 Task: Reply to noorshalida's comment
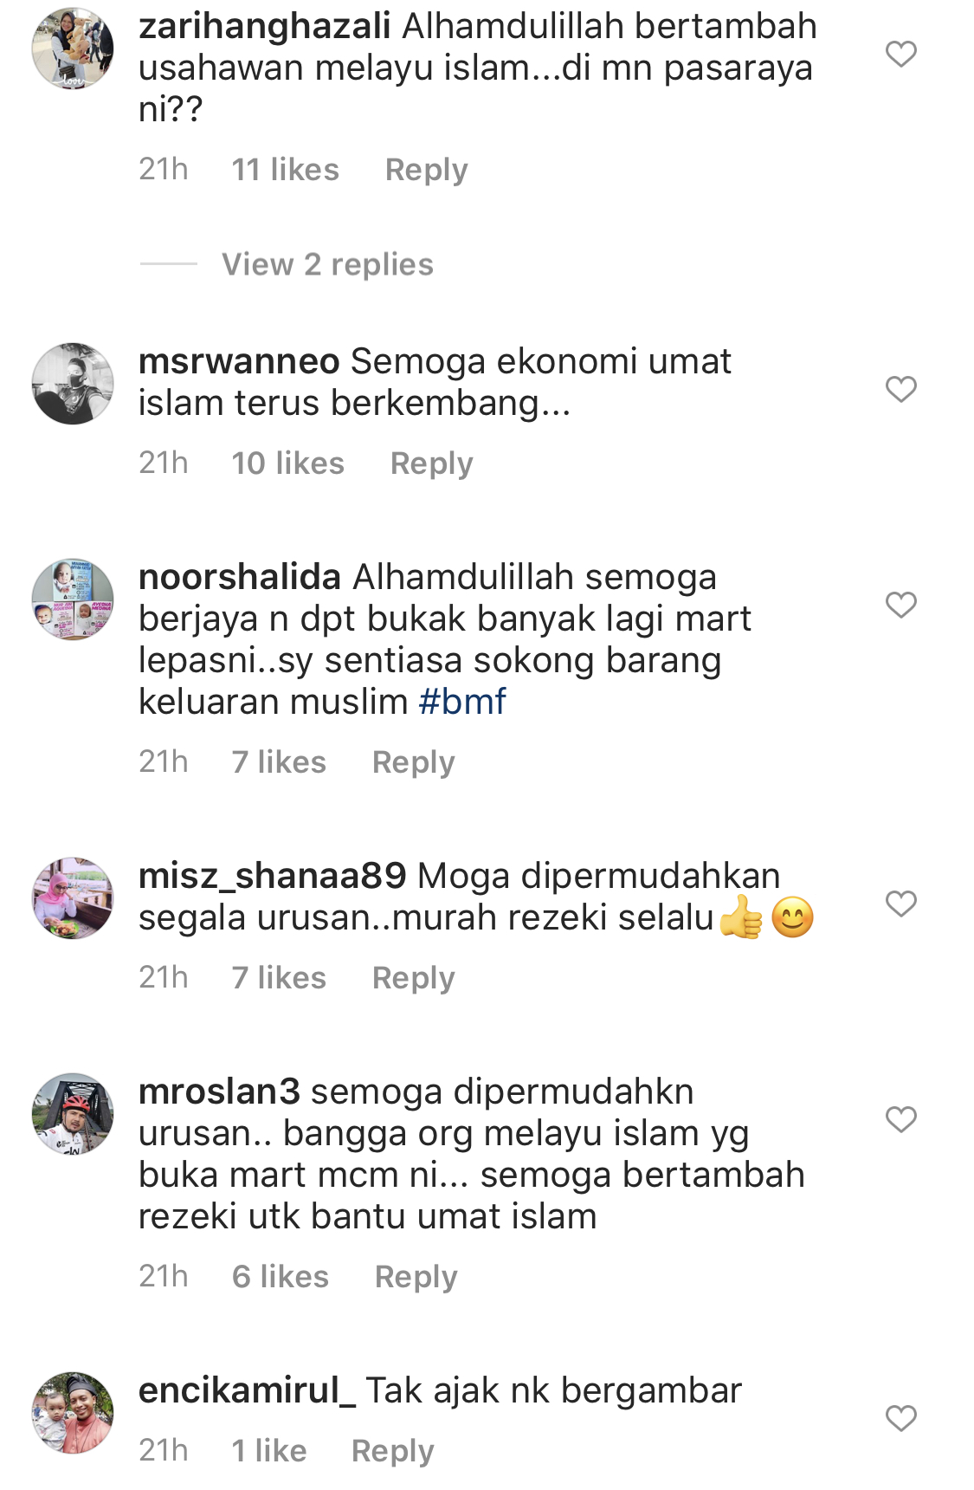pyautogui.click(x=414, y=762)
